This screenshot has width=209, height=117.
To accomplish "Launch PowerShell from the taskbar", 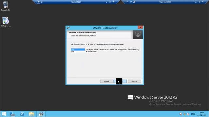I will (x=22, y=114).
